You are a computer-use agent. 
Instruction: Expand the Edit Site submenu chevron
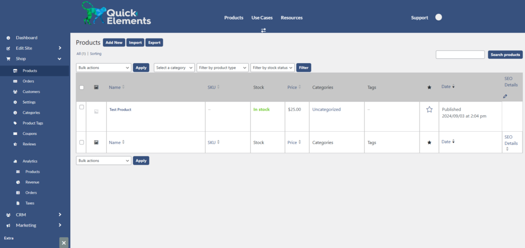[60, 48]
